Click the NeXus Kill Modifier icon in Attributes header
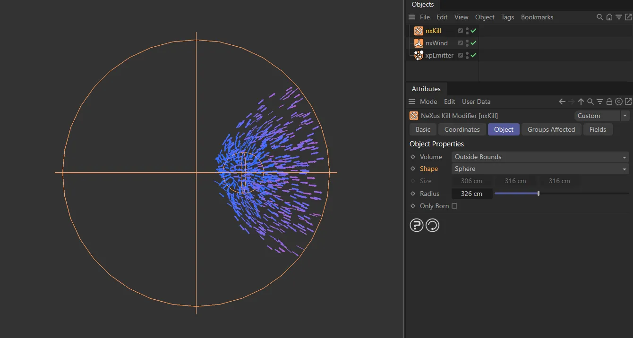 414,116
